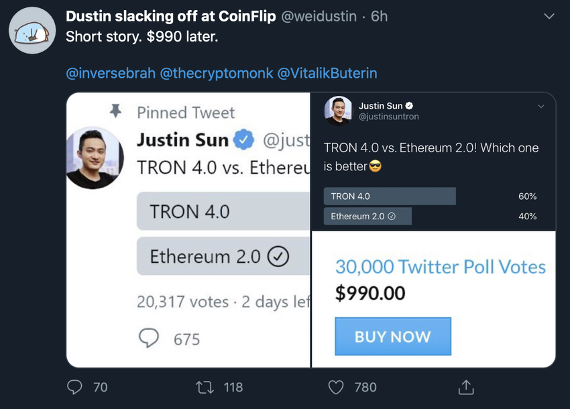
Task: Open the @VitalikButerin mention
Action: click(327, 73)
